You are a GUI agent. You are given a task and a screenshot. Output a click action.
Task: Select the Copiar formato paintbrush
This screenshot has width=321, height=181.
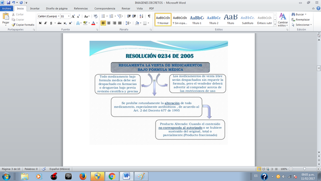click(23, 25)
